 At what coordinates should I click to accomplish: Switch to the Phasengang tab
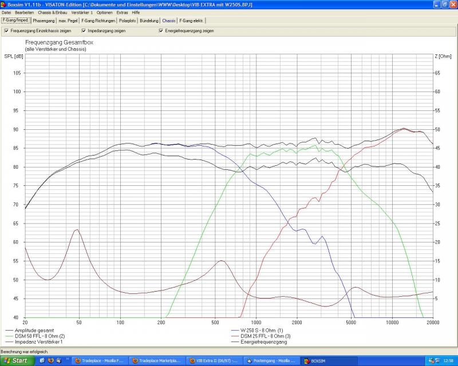(x=44, y=21)
